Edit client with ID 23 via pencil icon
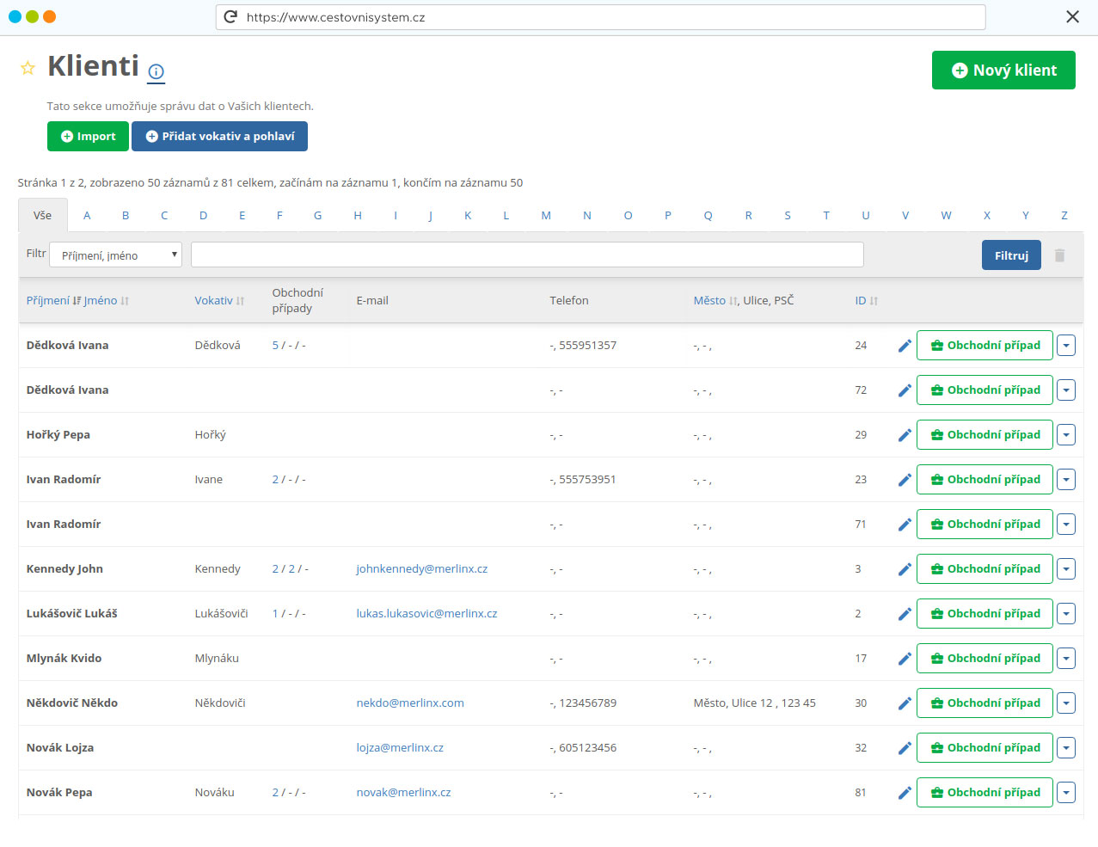The width and height of the screenshot is (1098, 847). coord(905,480)
